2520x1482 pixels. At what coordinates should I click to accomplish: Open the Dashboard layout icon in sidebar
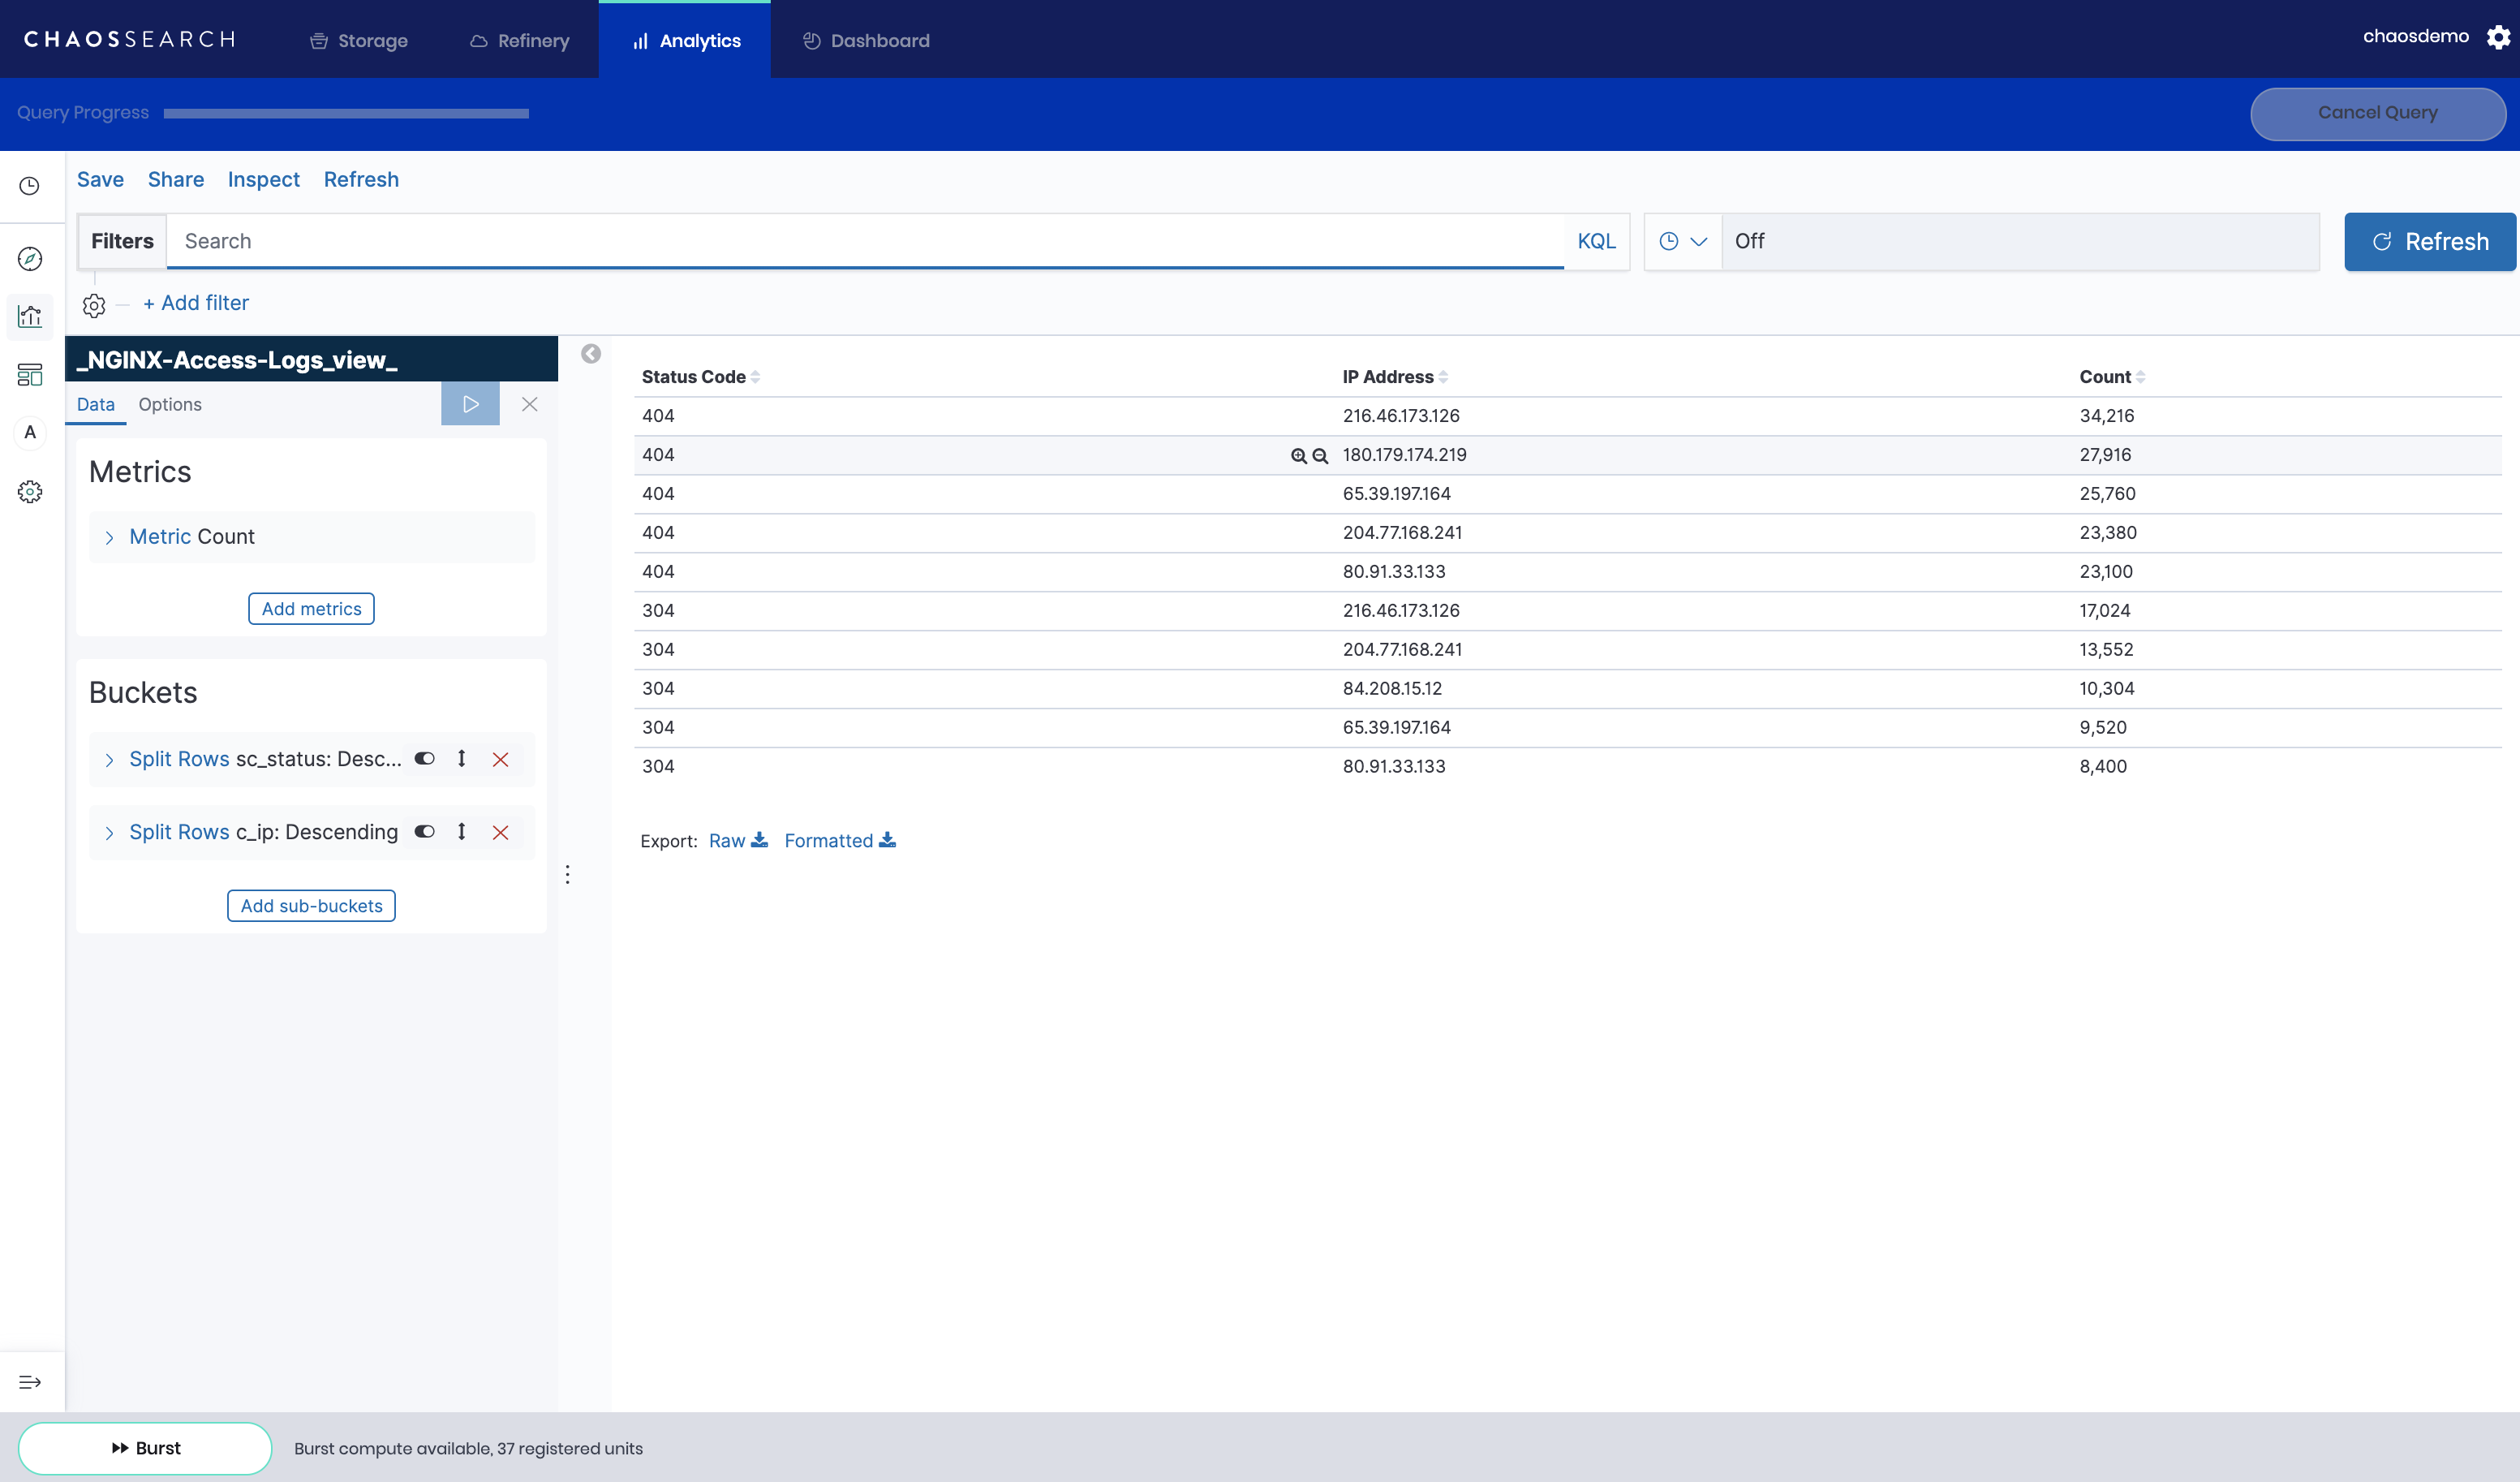pos(30,374)
